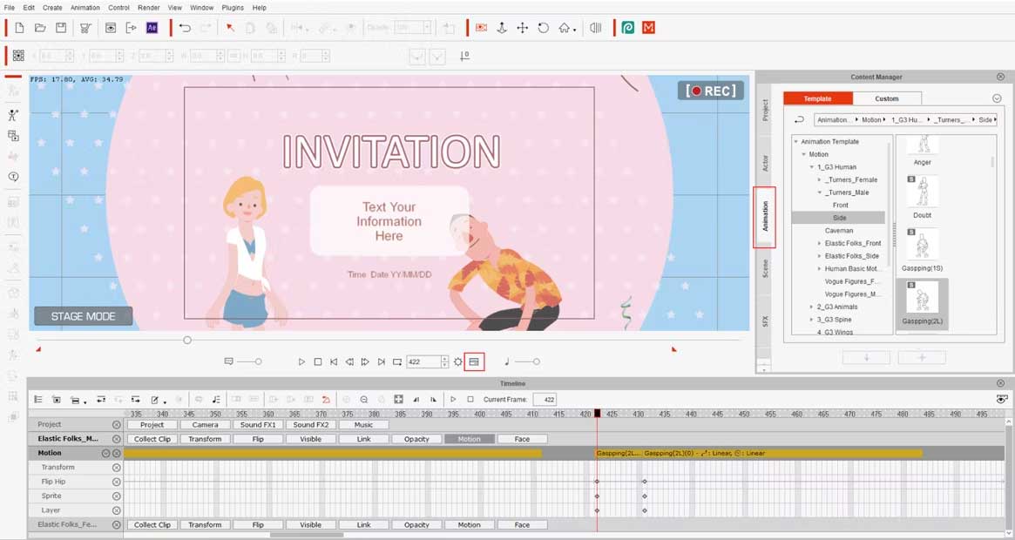The height and width of the screenshot is (540, 1015).
Task: Expand the 3_G3 Spine category
Action: [x=809, y=319]
